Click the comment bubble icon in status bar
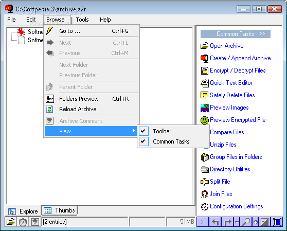 pos(35,222)
